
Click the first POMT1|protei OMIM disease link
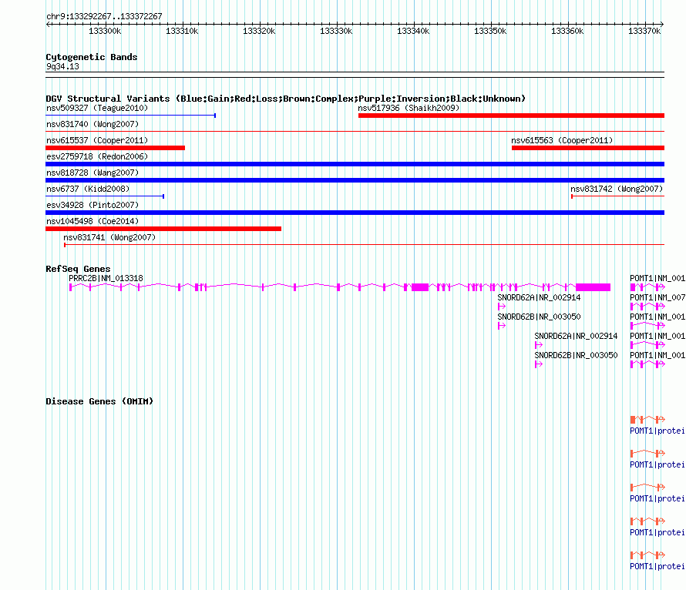point(657,431)
